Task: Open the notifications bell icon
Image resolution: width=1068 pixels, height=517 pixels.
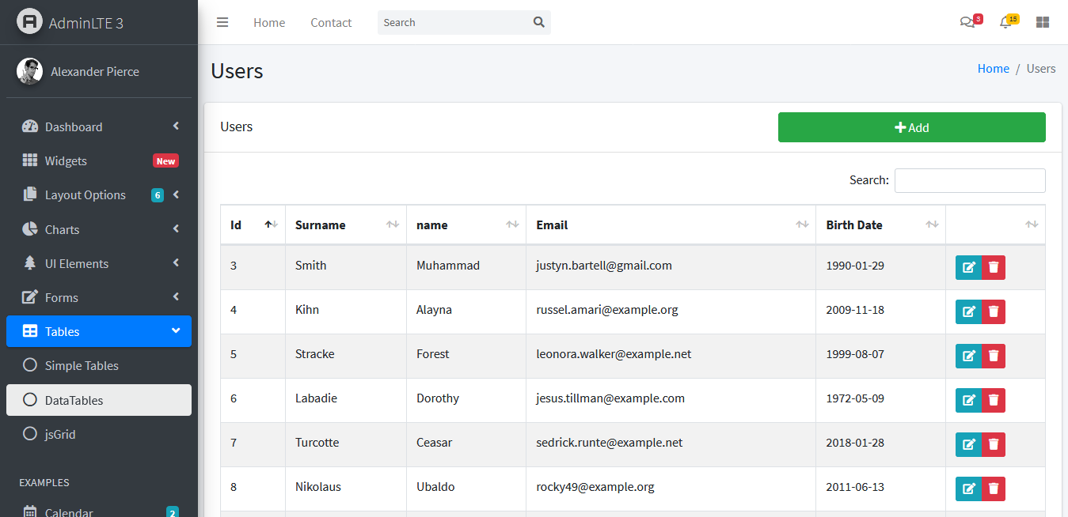Action: click(1005, 22)
